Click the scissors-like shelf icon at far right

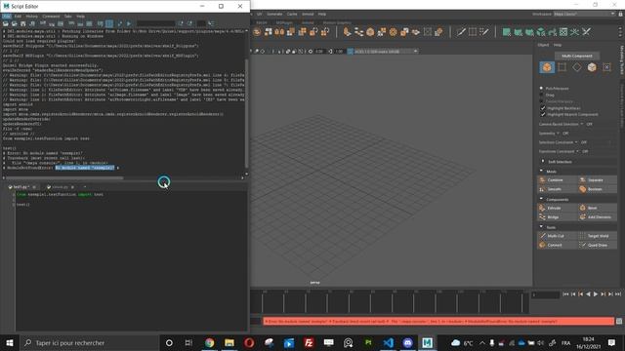[586, 32]
